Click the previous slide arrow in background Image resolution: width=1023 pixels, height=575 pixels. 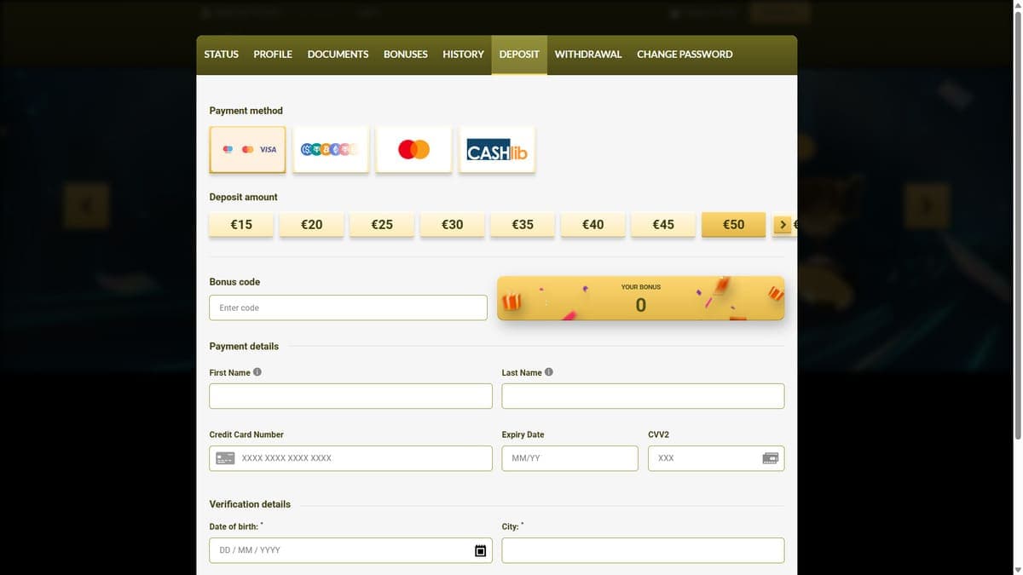point(86,205)
